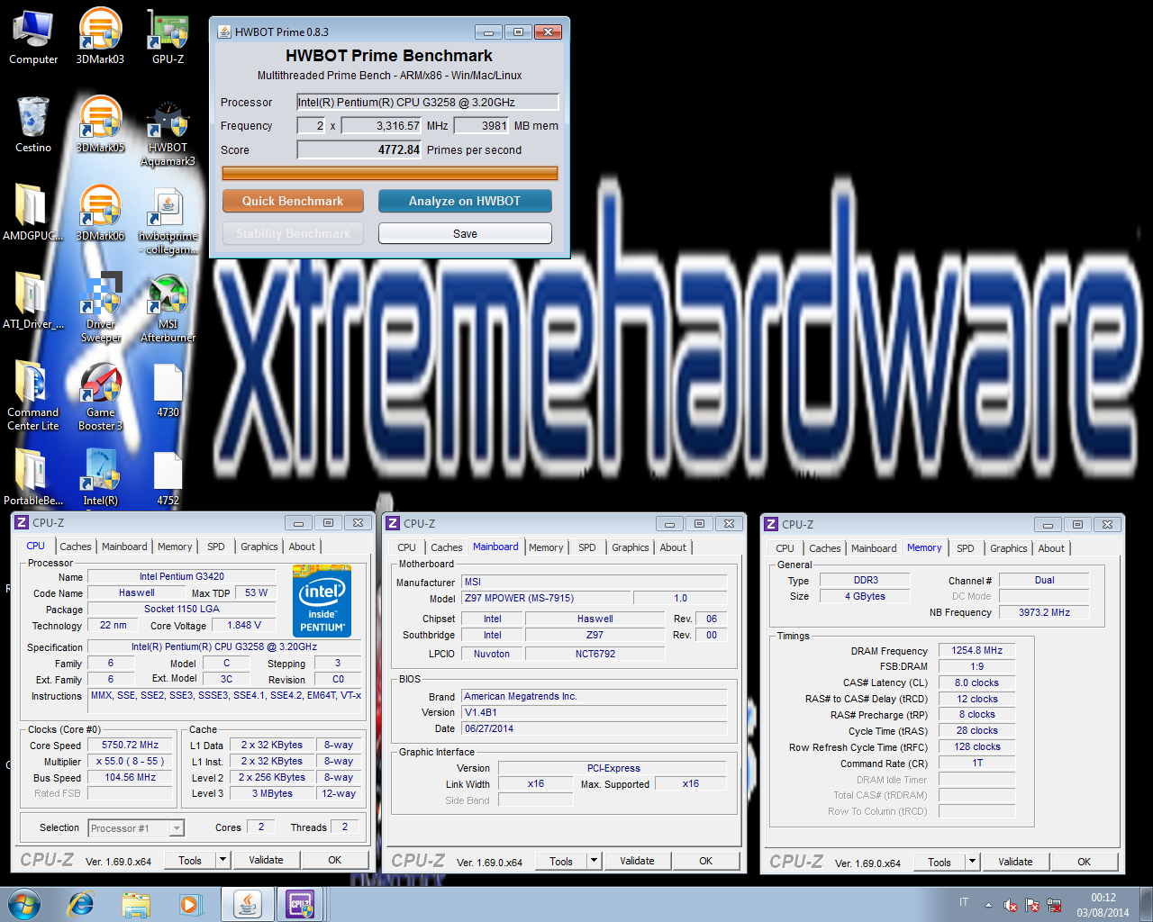Launch Driver Sweeper from the desktop
Screen dimensions: 1153x922
coord(100,308)
